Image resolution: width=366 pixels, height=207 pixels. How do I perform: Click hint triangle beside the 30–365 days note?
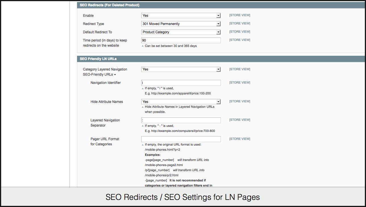point(143,46)
